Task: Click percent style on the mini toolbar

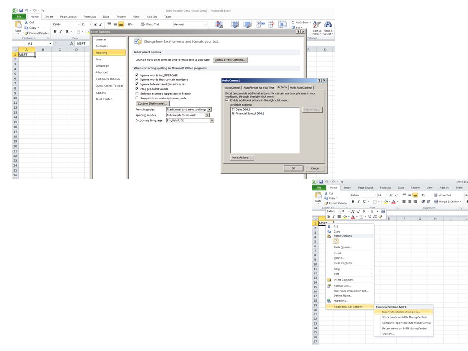Action: 372,211
